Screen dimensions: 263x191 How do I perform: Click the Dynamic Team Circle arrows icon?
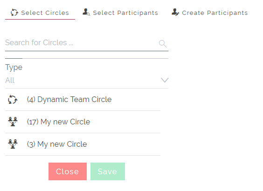tap(13, 100)
